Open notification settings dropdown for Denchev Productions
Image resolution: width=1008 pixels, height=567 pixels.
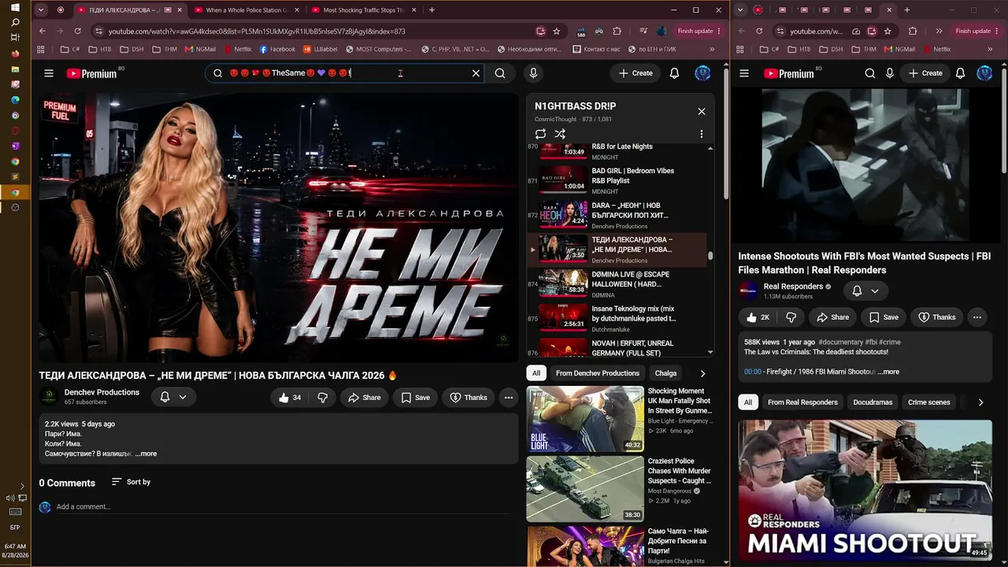[173, 397]
